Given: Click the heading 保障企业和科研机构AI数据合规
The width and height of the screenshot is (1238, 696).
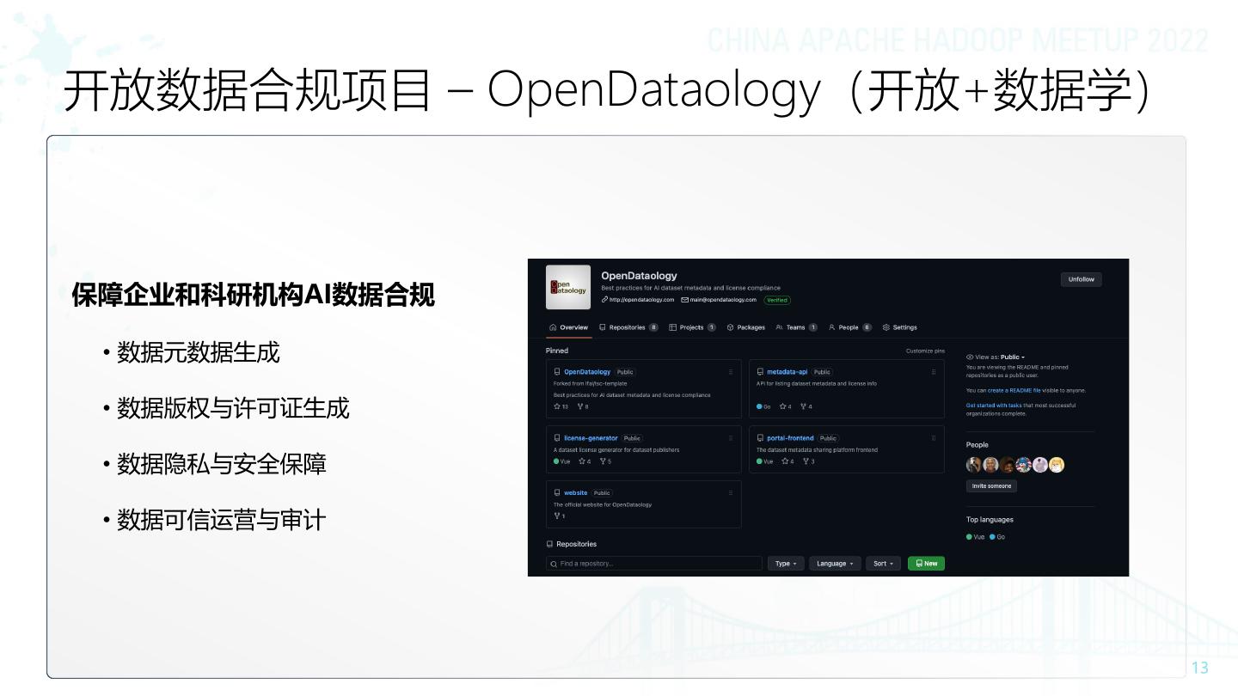Looking at the screenshot, I should (254, 295).
